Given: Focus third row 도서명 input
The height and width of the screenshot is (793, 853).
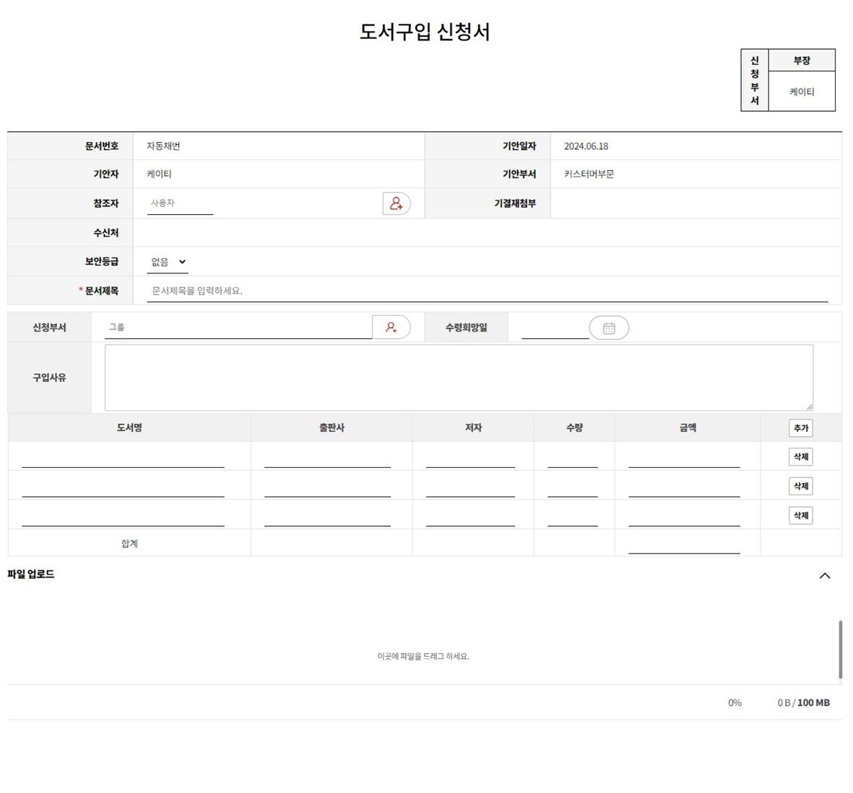Looking at the screenshot, I should click(123, 516).
